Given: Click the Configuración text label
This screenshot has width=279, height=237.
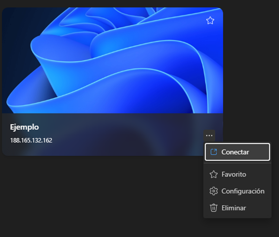Looking at the screenshot, I should click(243, 191).
